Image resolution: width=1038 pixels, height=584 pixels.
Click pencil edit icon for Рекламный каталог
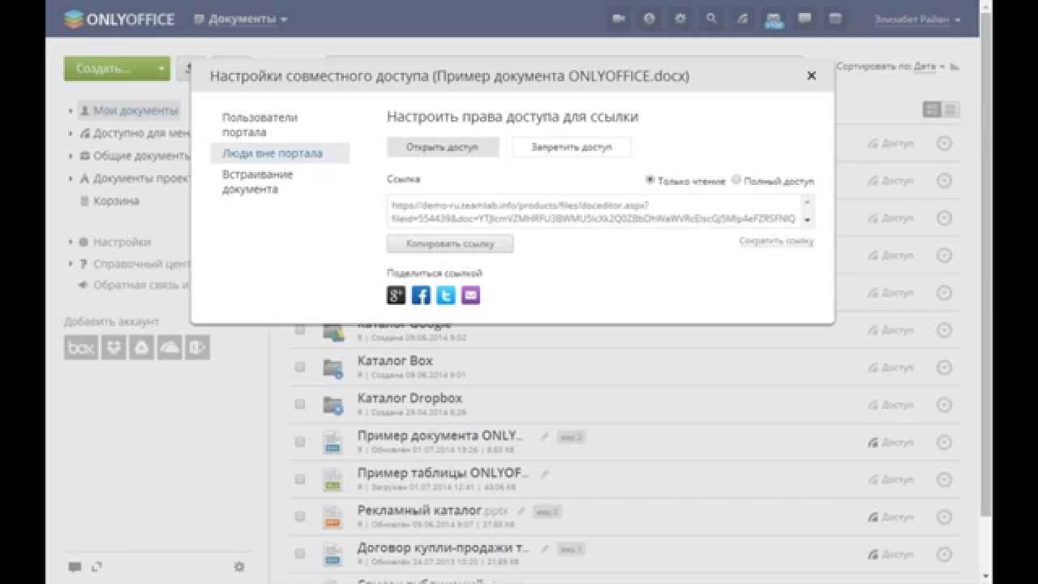pos(521,512)
